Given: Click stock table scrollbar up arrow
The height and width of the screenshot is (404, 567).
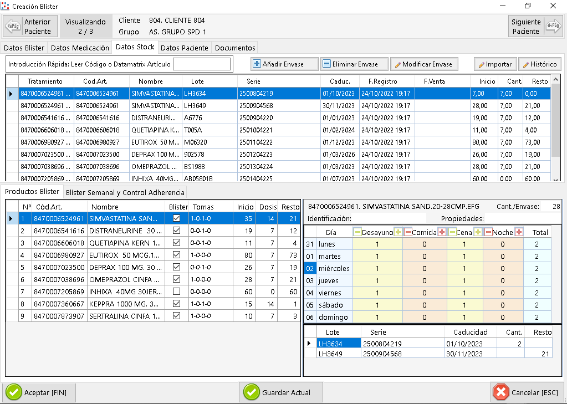Looking at the screenshot, I should coord(556,80).
